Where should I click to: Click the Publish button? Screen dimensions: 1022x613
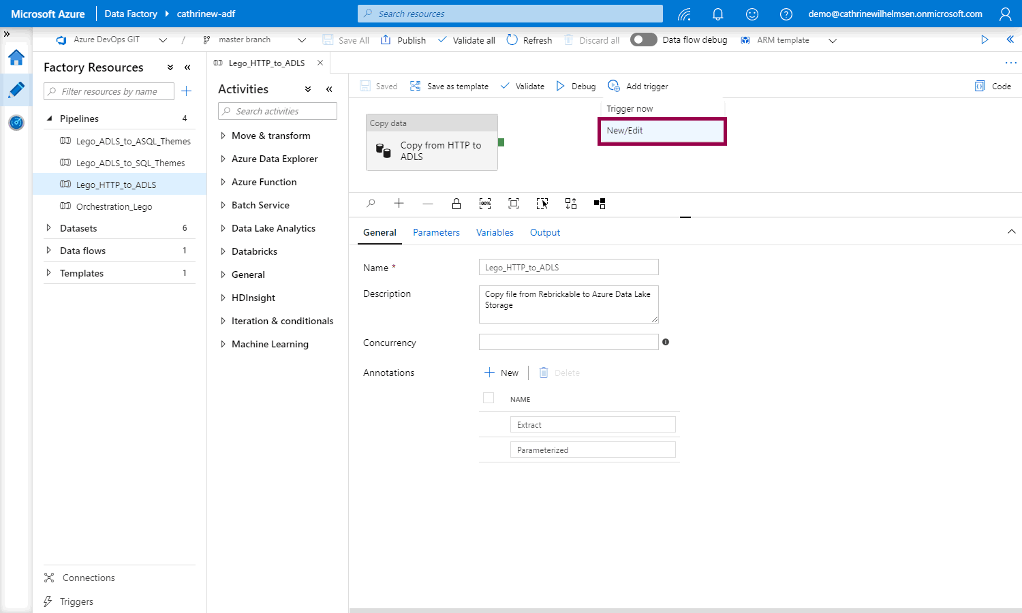(403, 40)
